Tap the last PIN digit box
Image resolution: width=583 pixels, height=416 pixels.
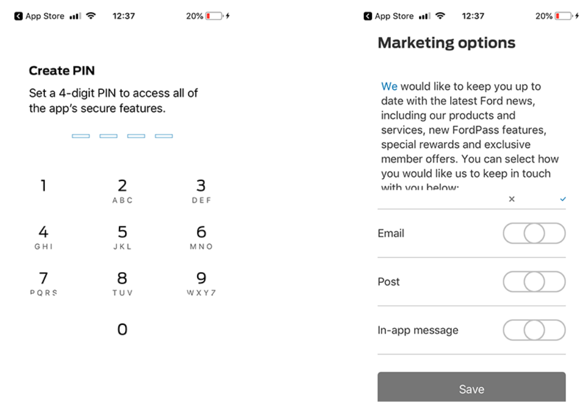pos(164,136)
